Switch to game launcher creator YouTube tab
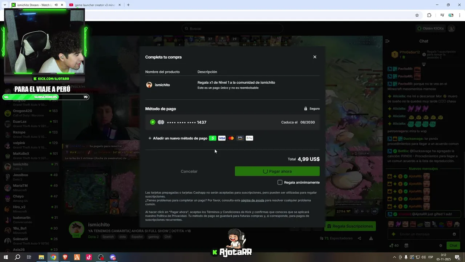This screenshot has height=262, width=465. (x=94, y=5)
